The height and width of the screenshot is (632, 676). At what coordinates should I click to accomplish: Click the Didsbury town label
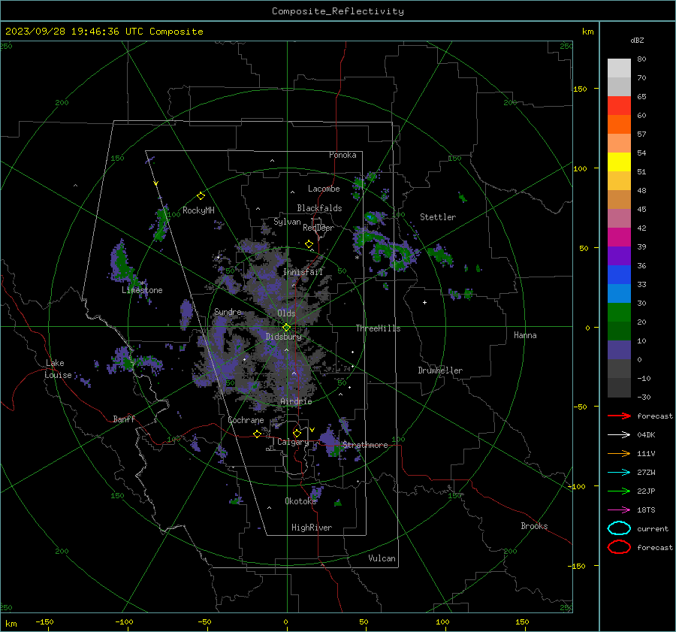(x=283, y=337)
